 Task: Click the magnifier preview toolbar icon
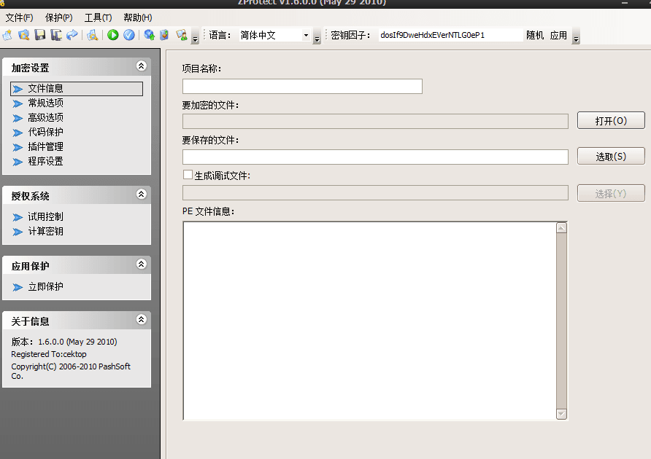tap(93, 35)
